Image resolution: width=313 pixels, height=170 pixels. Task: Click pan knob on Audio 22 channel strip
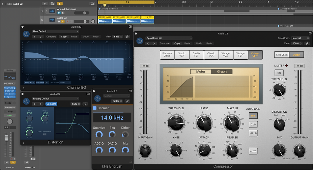(10, 121)
